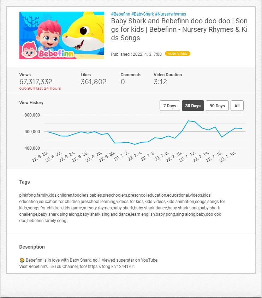Viewport: 262px width, 298px height.
Task: Select the 7 Days view range
Action: 169,106
